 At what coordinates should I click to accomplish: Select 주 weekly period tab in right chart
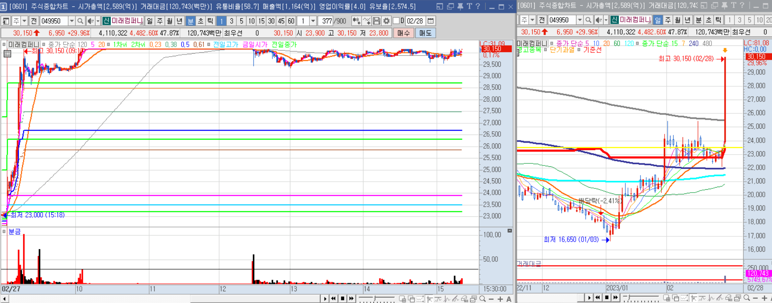668,20
